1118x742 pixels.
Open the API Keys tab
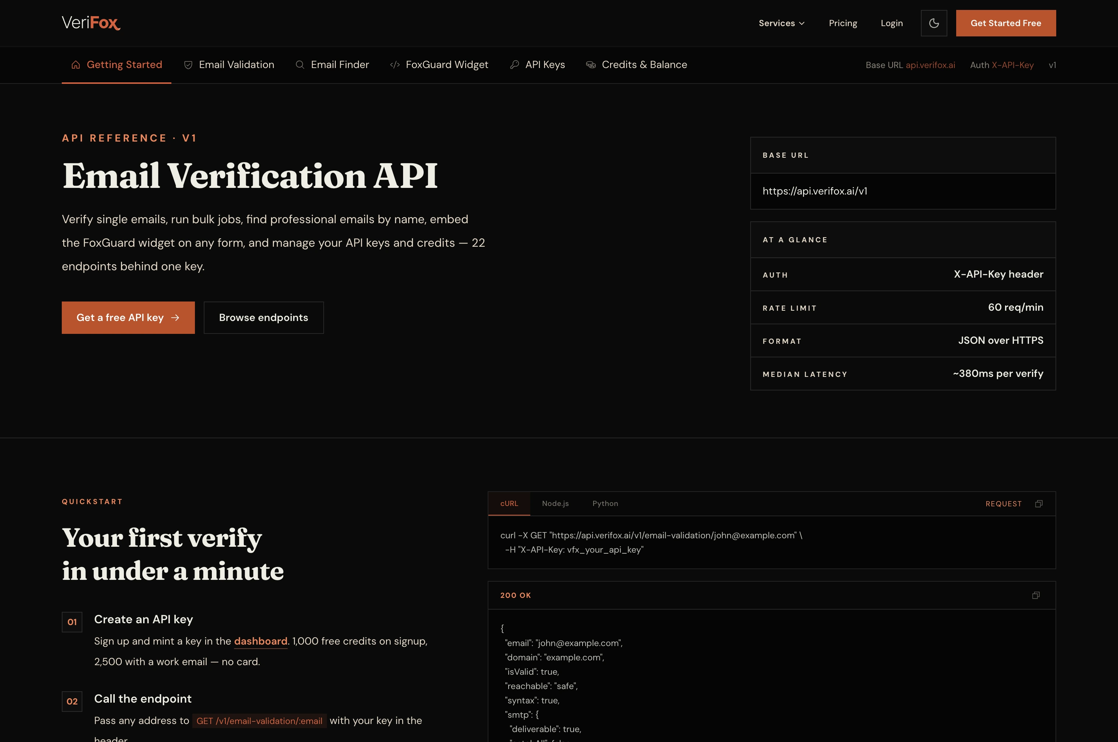(538, 65)
